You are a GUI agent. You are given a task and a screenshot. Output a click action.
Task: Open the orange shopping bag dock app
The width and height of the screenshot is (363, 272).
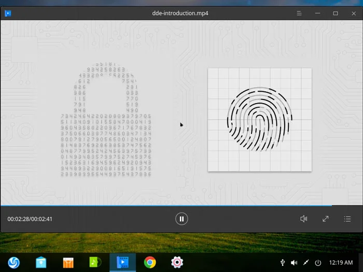[68, 263]
